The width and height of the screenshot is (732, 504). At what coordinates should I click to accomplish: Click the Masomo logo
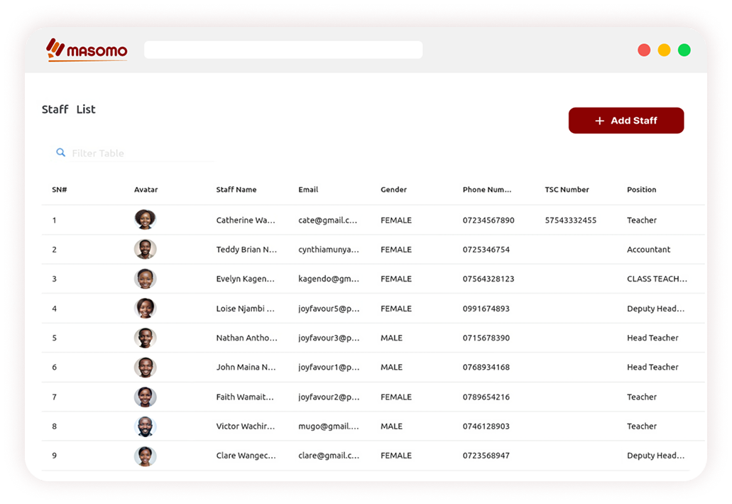tap(87, 50)
